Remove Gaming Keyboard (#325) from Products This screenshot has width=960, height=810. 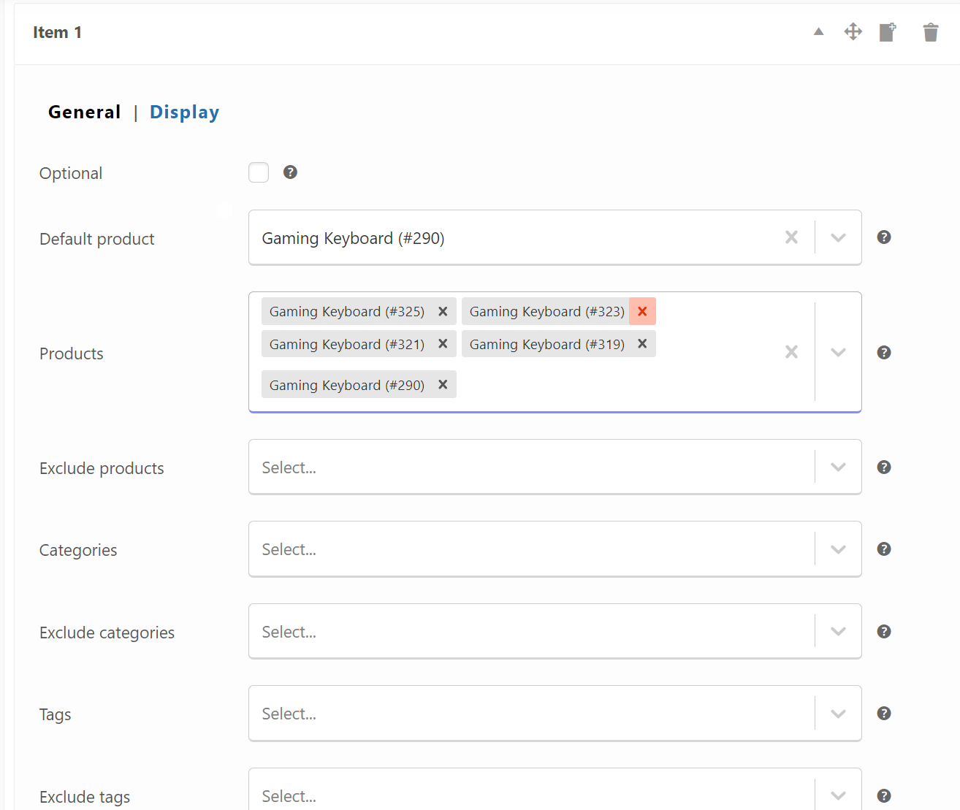tap(443, 311)
